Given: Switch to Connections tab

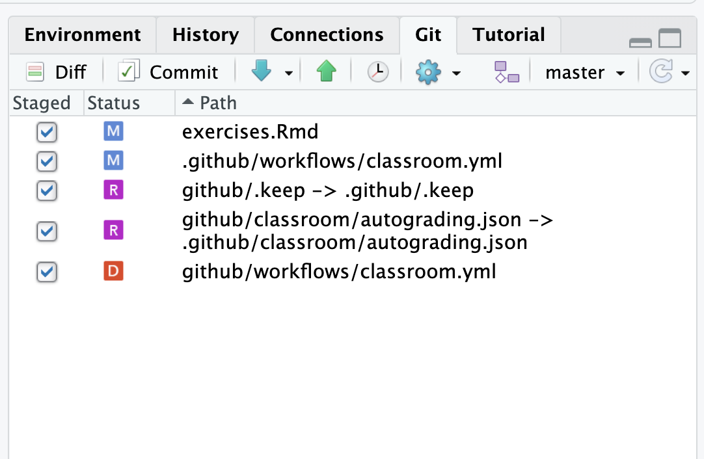Looking at the screenshot, I should click(x=327, y=35).
